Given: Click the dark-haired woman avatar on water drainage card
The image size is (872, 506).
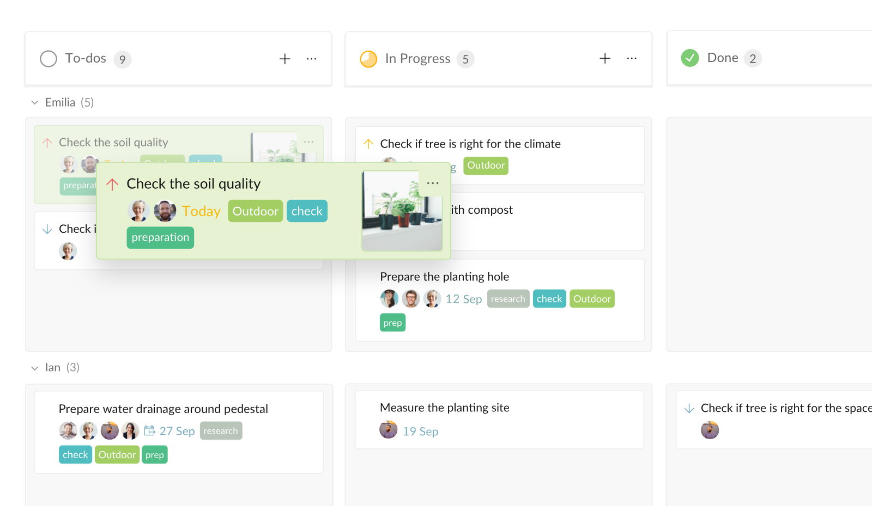Looking at the screenshot, I should pyautogui.click(x=130, y=430).
